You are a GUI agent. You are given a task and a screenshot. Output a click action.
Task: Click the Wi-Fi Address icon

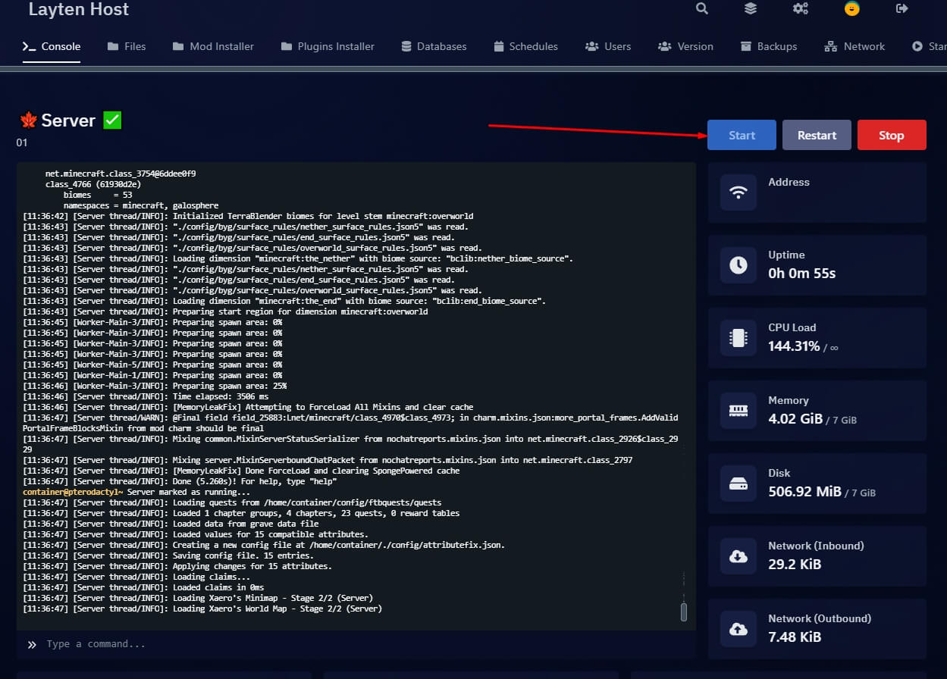(738, 192)
